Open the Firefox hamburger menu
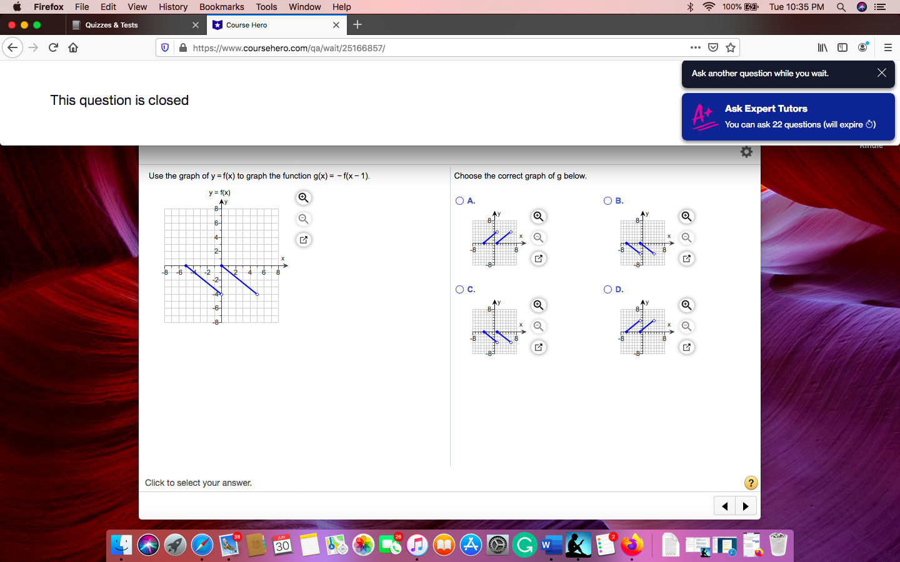900x562 pixels. point(887,47)
